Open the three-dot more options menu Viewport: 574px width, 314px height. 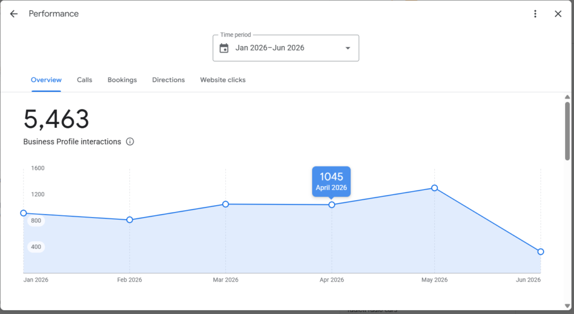[x=535, y=14]
